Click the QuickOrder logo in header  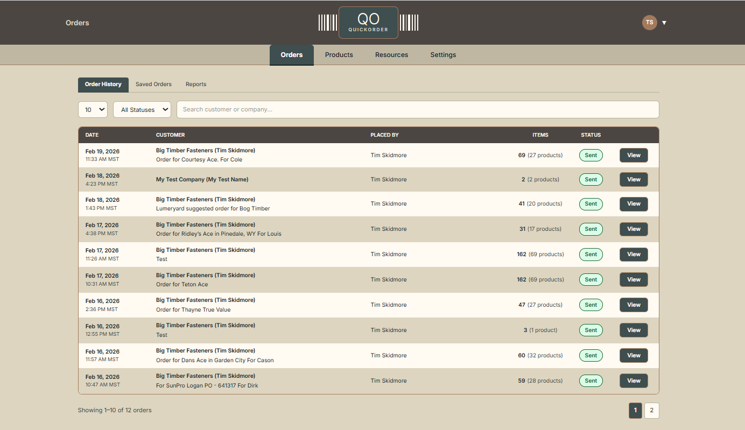click(x=368, y=23)
